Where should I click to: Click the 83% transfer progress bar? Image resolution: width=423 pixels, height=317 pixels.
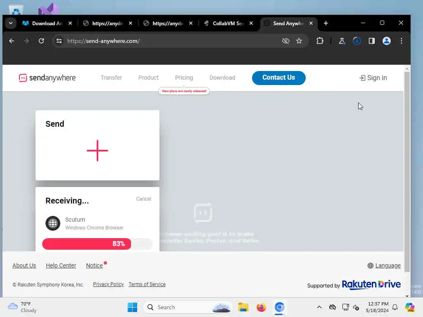click(x=97, y=244)
